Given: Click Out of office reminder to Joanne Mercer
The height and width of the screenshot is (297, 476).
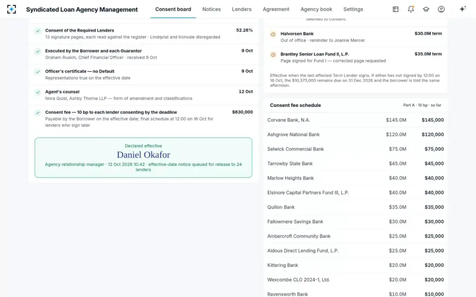Looking at the screenshot, I should tap(322, 40).
